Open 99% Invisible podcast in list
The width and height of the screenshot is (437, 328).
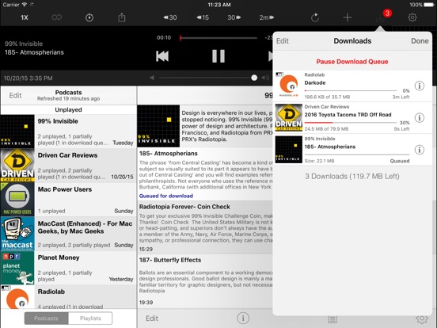[x=69, y=131]
